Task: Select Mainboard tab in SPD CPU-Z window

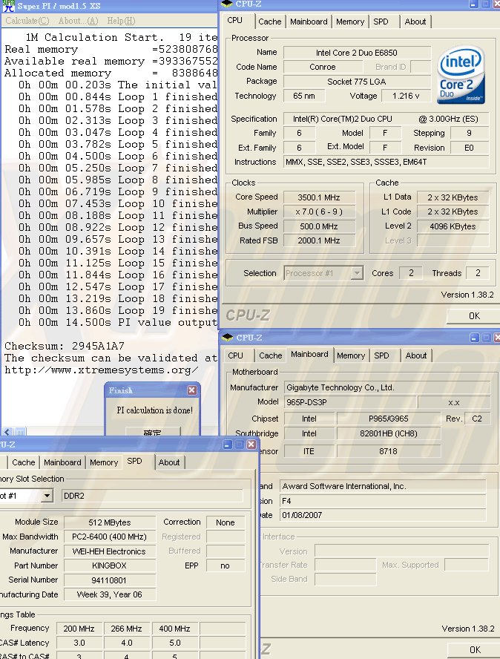Action: point(62,462)
